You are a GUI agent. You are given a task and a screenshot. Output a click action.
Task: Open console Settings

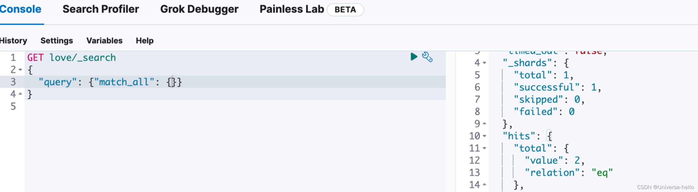(x=57, y=41)
